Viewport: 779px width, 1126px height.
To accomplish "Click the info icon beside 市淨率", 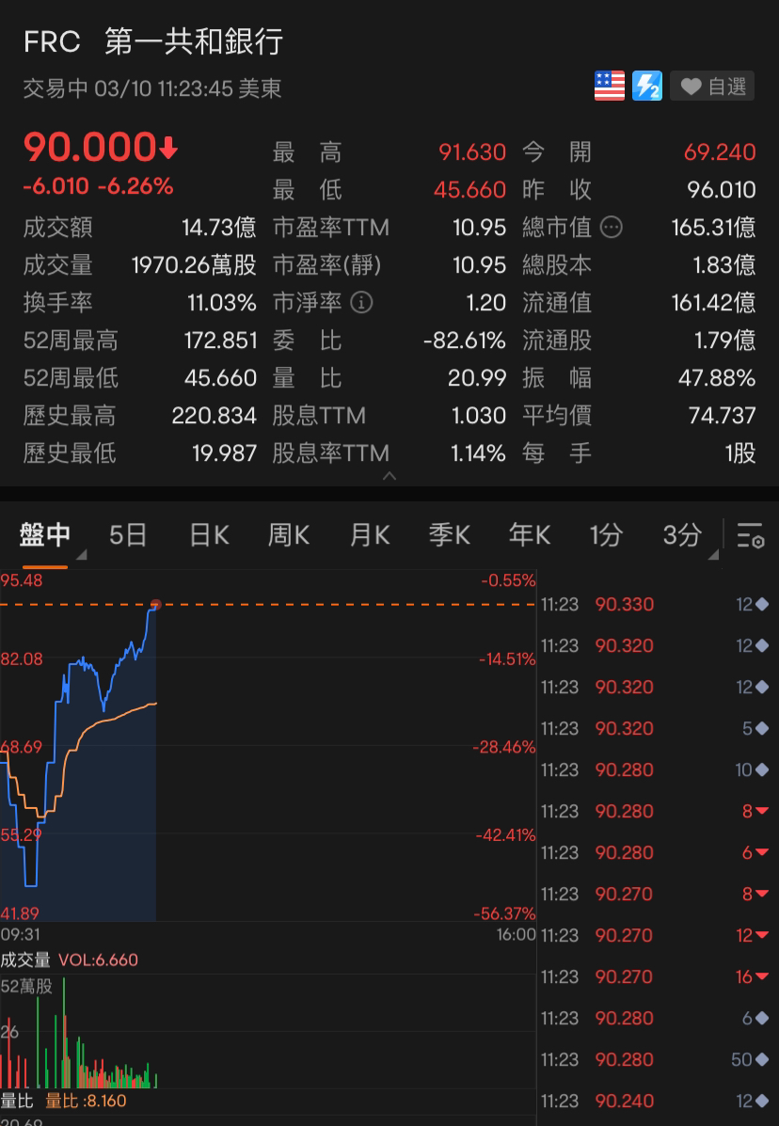I will (360, 303).
